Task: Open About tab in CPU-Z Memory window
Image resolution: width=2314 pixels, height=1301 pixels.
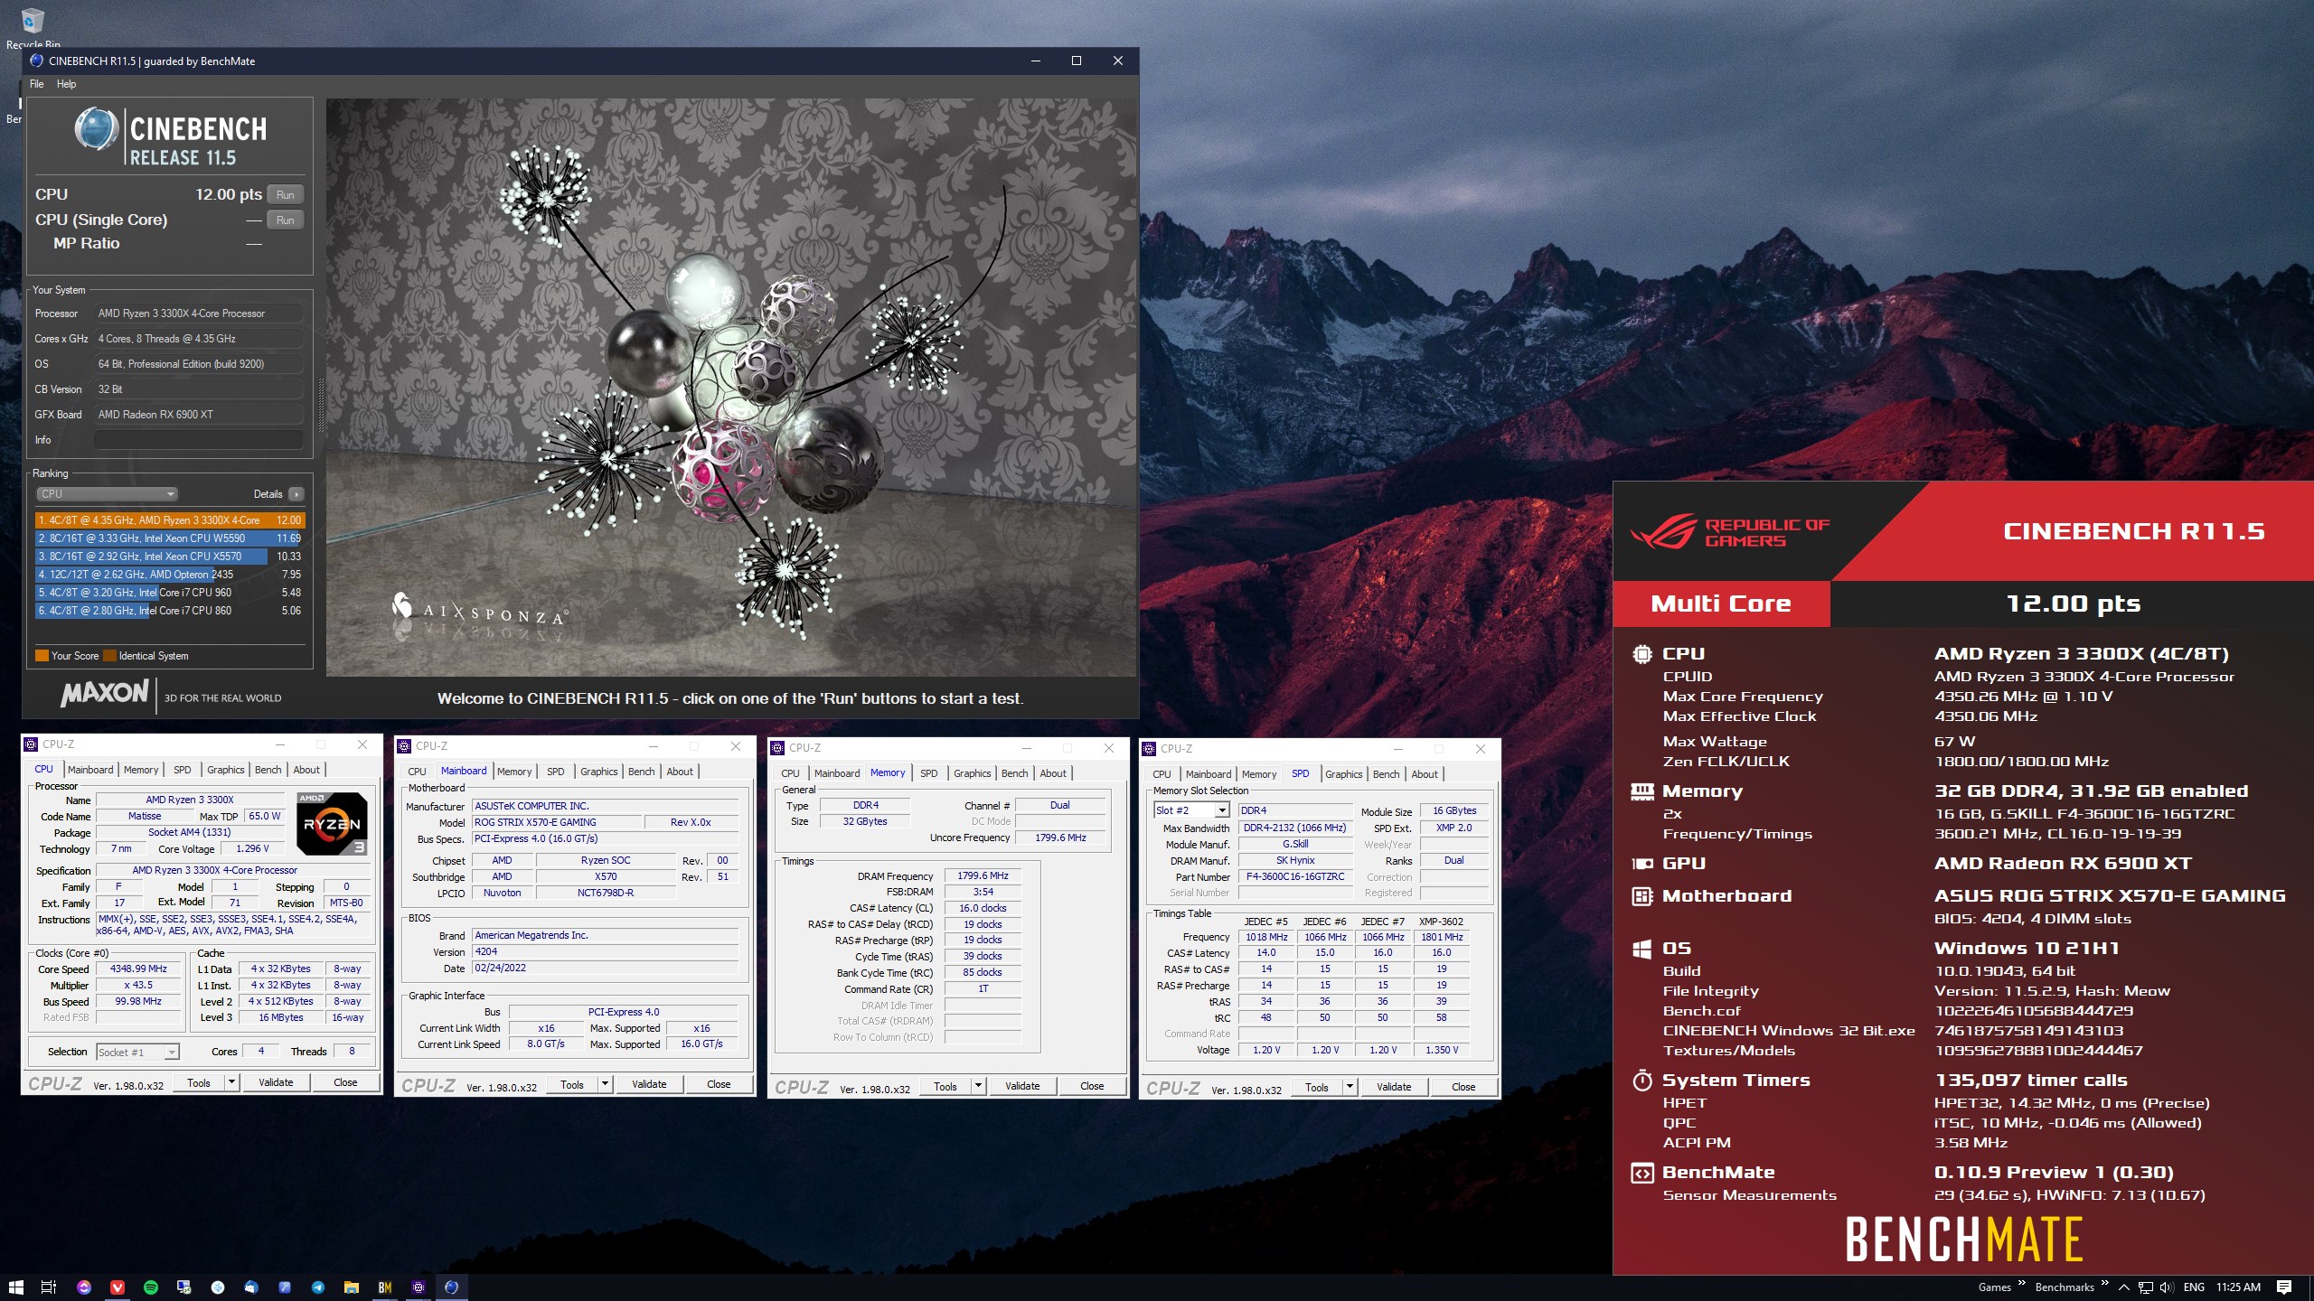Action: coord(1053,773)
